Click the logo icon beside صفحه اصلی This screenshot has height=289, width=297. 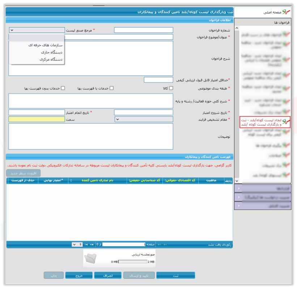click(286, 12)
